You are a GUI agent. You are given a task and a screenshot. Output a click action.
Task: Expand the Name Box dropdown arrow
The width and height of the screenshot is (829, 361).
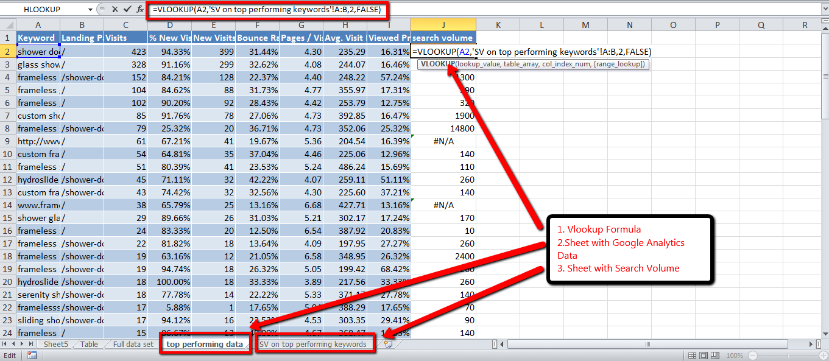coord(91,9)
